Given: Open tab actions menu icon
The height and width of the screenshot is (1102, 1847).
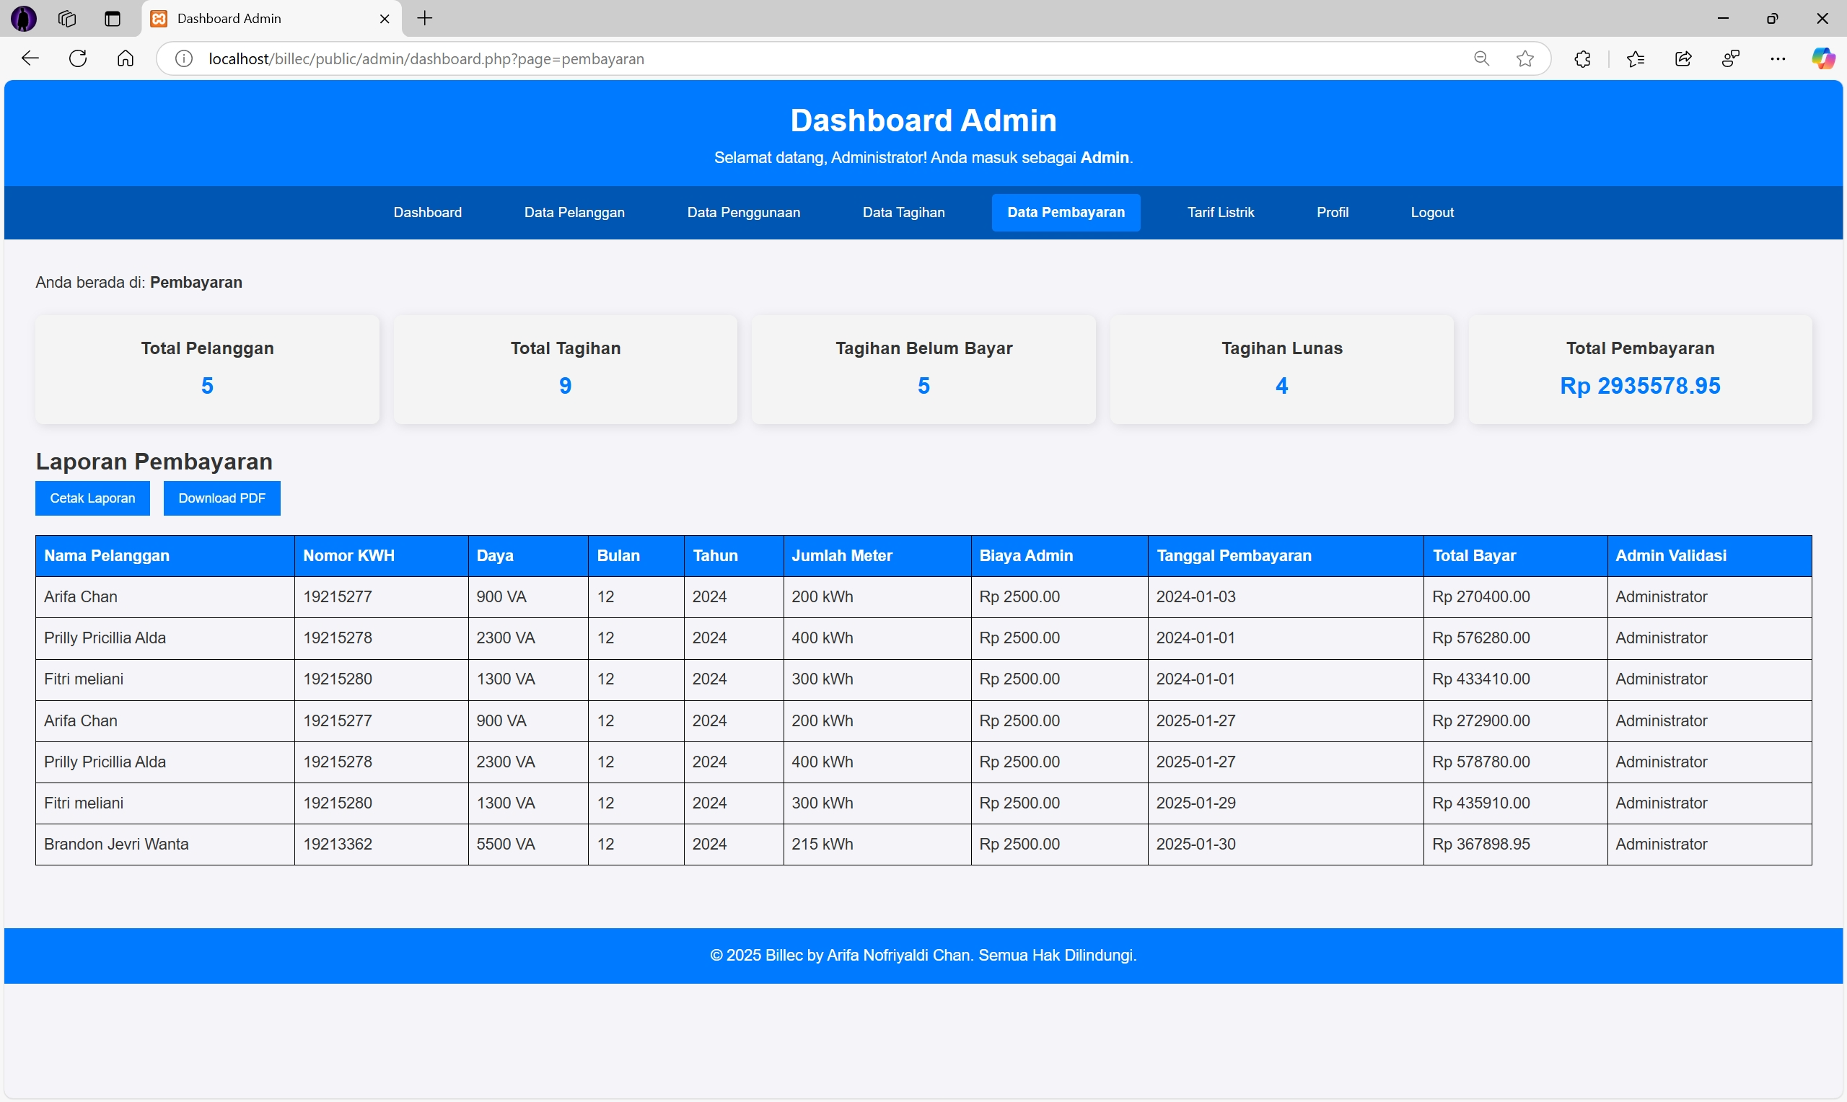Looking at the screenshot, I should point(112,19).
